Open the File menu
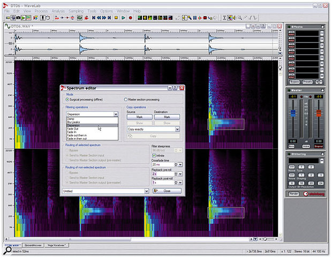Viewport: 332px width, 258px height. pyautogui.click(x=6, y=11)
